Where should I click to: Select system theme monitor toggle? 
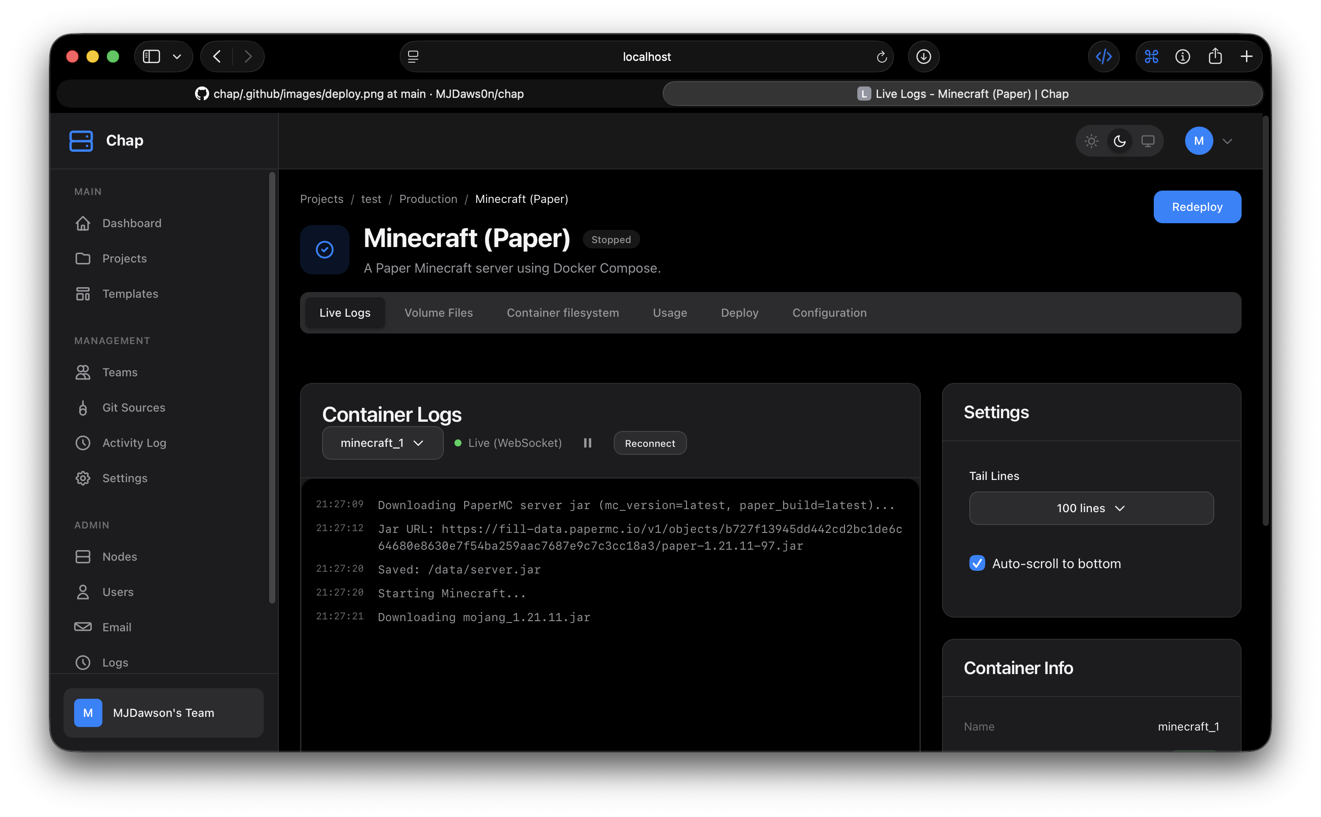click(x=1148, y=141)
